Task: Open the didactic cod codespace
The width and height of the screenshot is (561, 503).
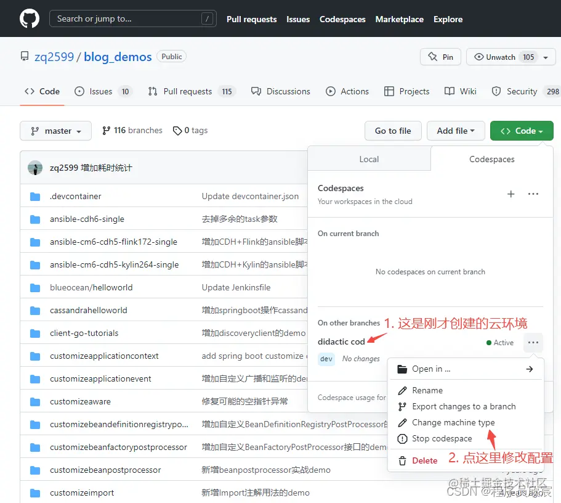Action: [341, 341]
